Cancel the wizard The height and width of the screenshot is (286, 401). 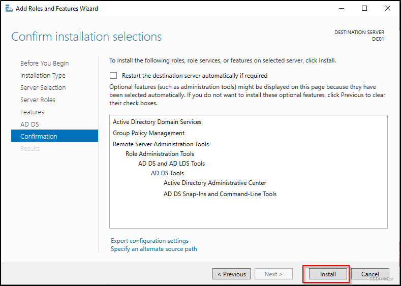[x=370, y=274]
